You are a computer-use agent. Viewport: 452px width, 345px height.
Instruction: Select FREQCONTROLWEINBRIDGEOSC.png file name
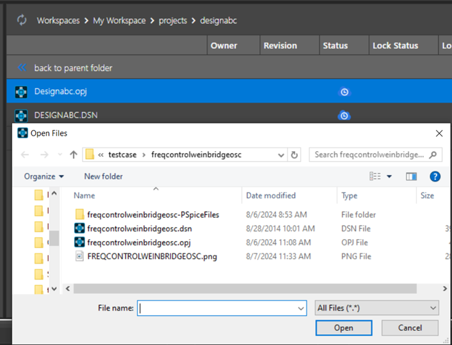(152, 256)
